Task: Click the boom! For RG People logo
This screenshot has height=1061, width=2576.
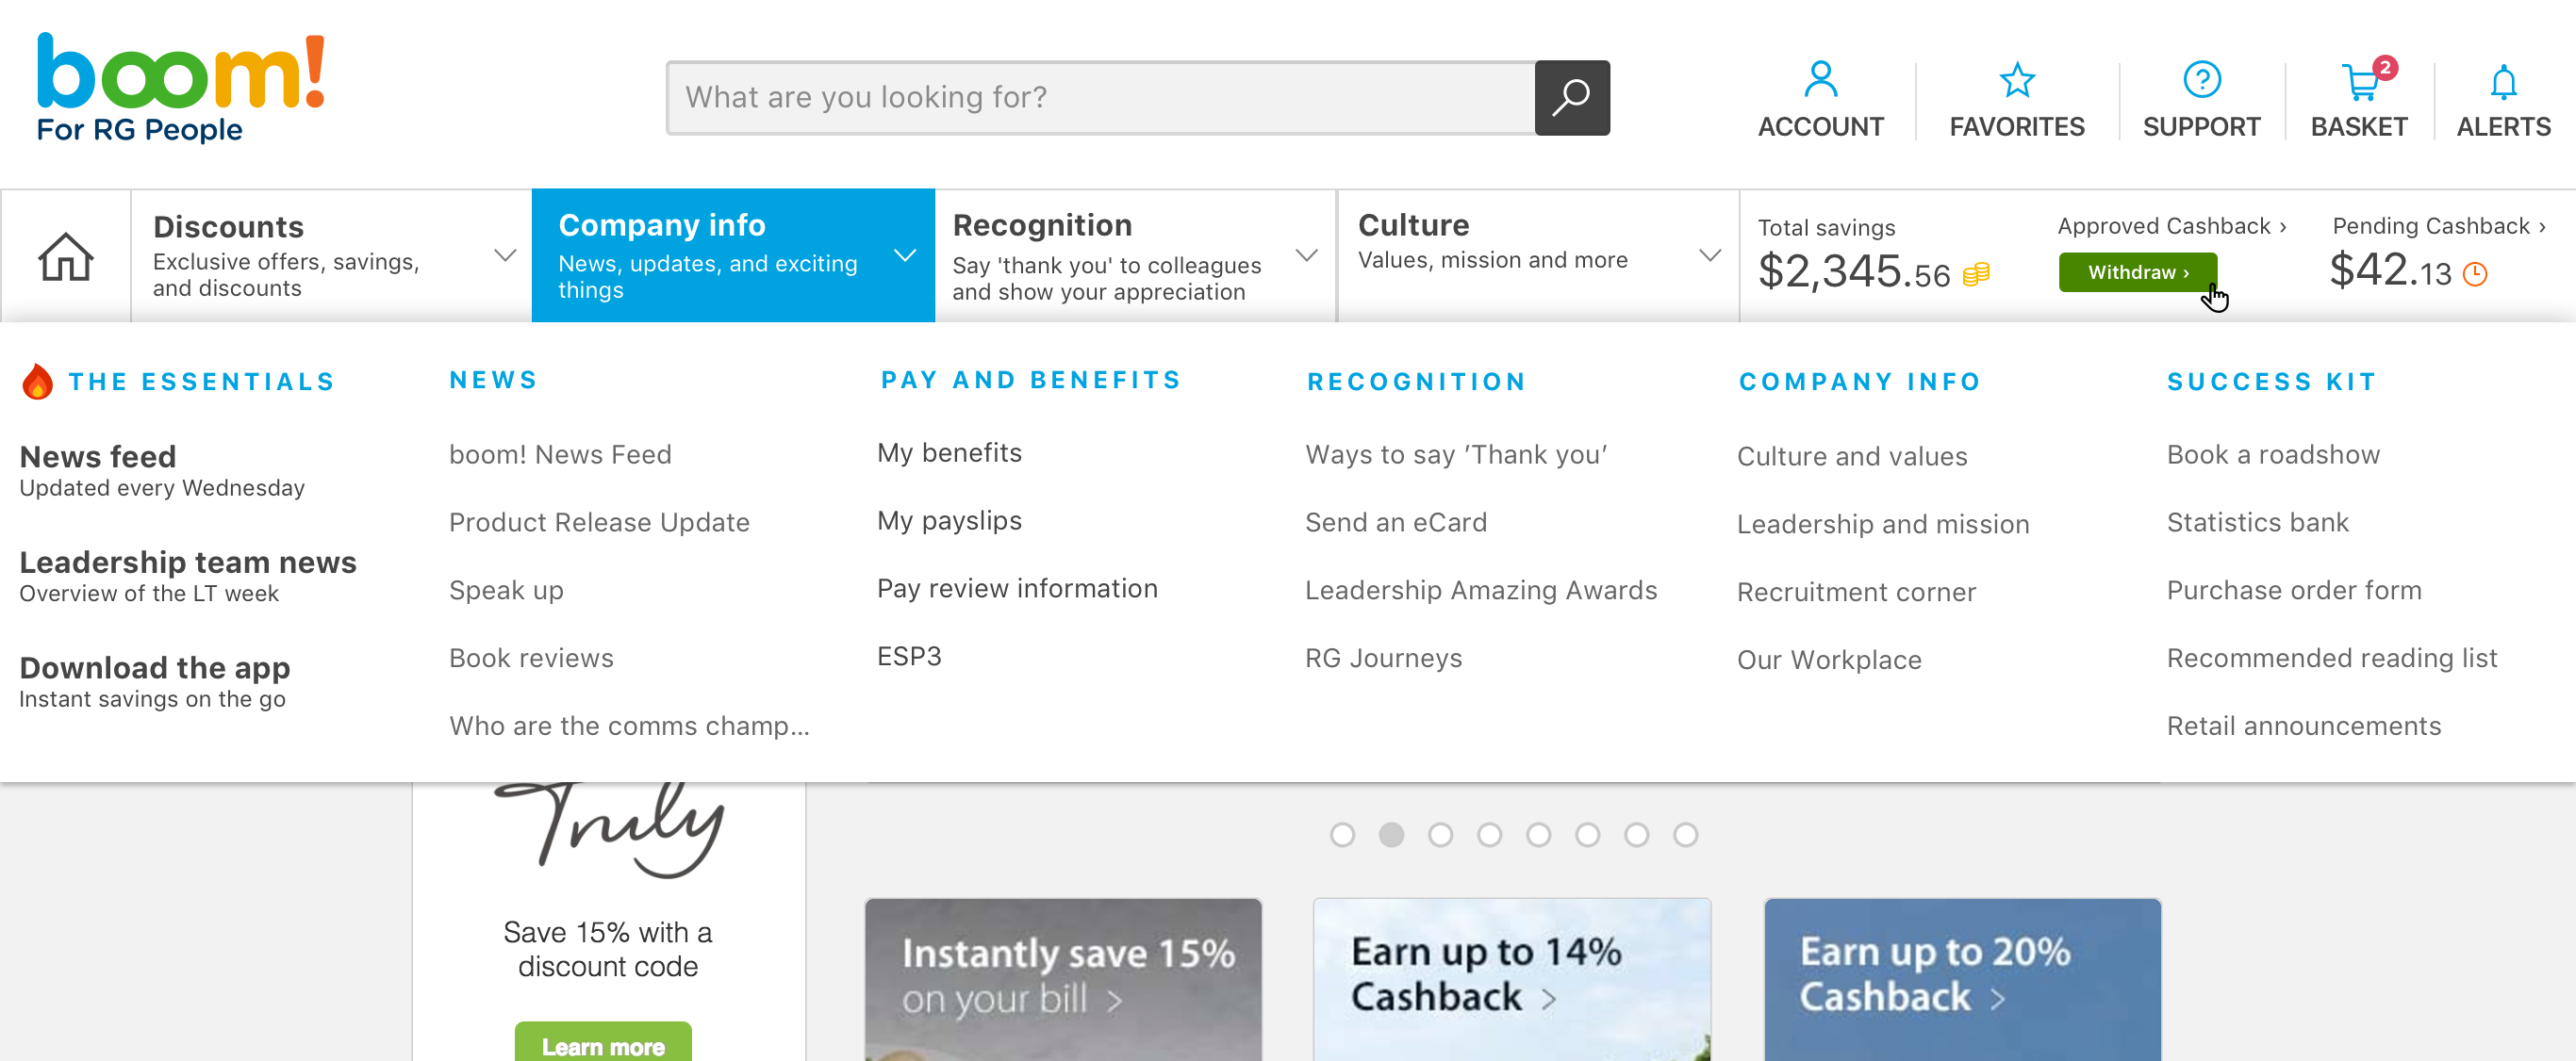Action: (x=181, y=88)
